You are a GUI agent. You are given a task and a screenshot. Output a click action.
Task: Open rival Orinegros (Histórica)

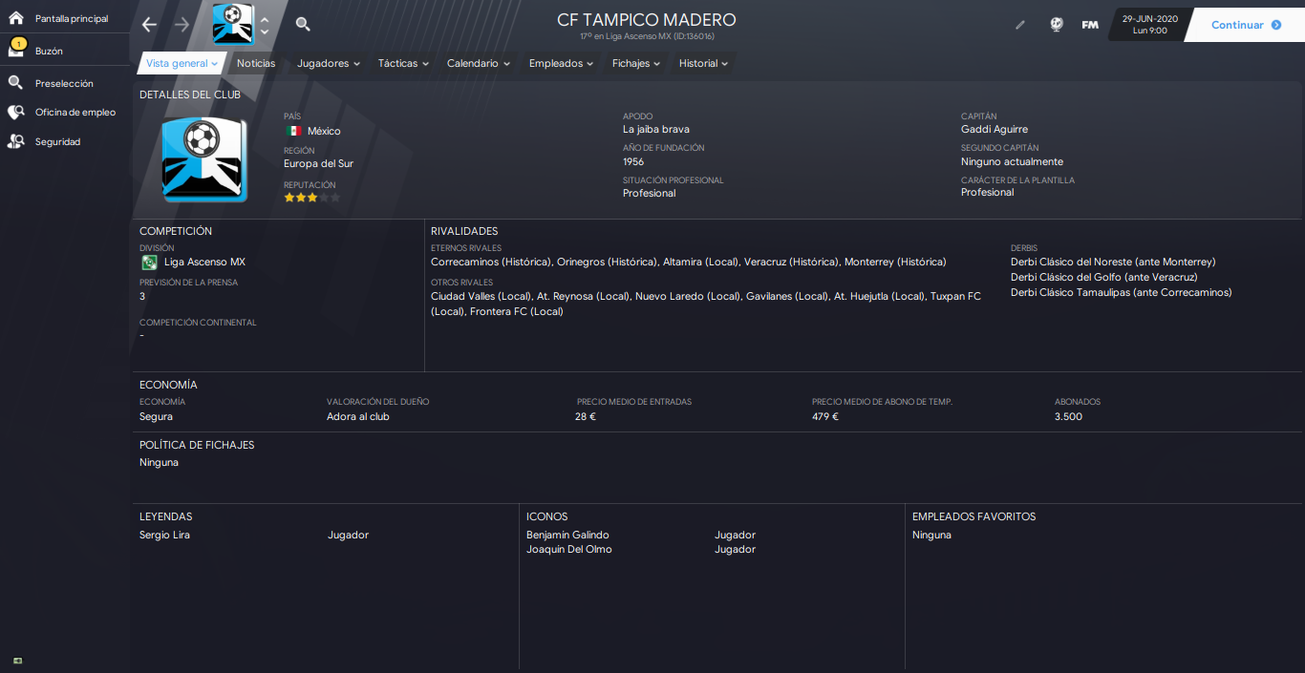pyautogui.click(x=607, y=262)
